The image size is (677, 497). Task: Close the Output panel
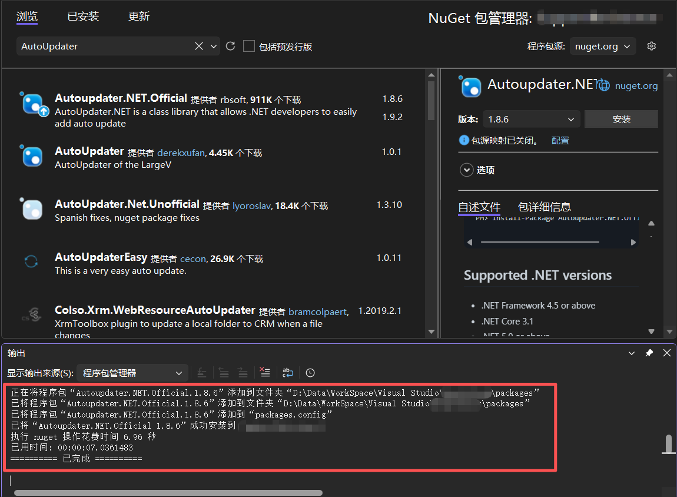[x=666, y=353]
